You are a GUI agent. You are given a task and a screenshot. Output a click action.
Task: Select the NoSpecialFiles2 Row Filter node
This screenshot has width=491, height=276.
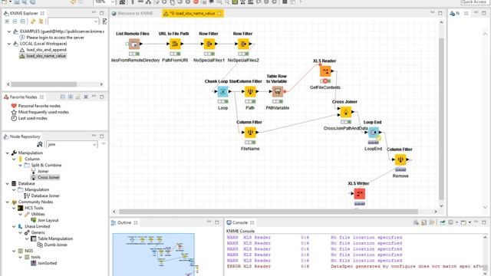pyautogui.click(x=243, y=44)
